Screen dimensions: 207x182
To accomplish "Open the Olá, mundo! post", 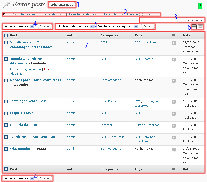I will (x=20, y=149).
